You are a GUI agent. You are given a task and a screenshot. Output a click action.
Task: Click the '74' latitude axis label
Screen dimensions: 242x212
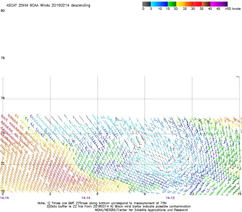tap(3, 132)
